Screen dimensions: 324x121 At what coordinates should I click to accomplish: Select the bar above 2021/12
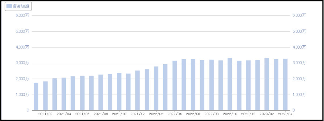(138, 90)
